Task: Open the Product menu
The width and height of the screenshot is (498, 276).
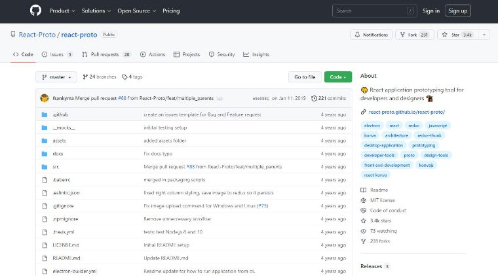Action: coord(62,10)
